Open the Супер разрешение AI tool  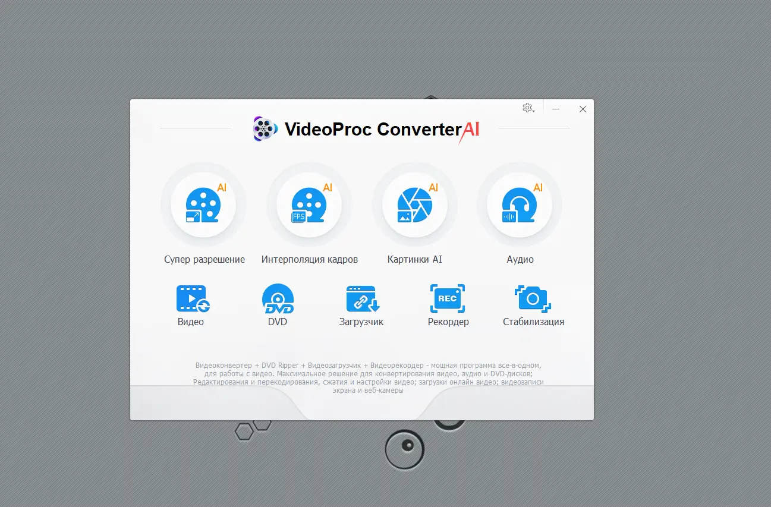(203, 205)
